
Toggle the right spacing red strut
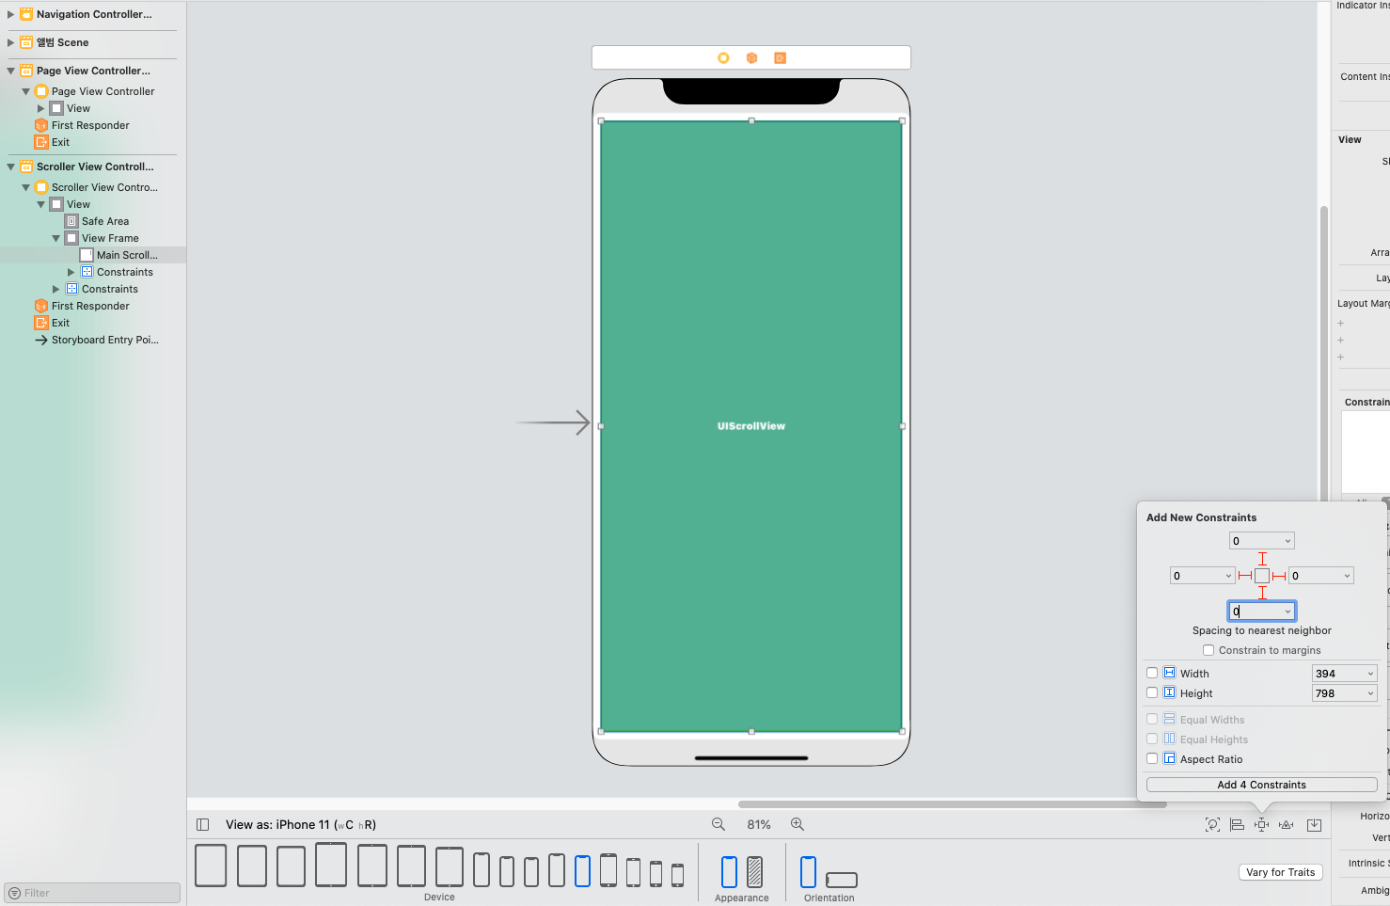click(x=1279, y=576)
